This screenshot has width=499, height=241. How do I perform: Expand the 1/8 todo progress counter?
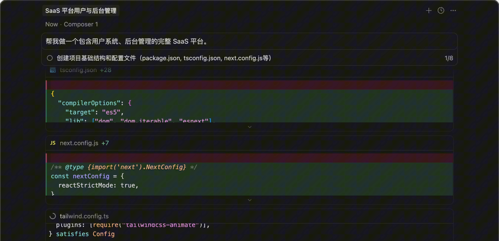coord(449,58)
